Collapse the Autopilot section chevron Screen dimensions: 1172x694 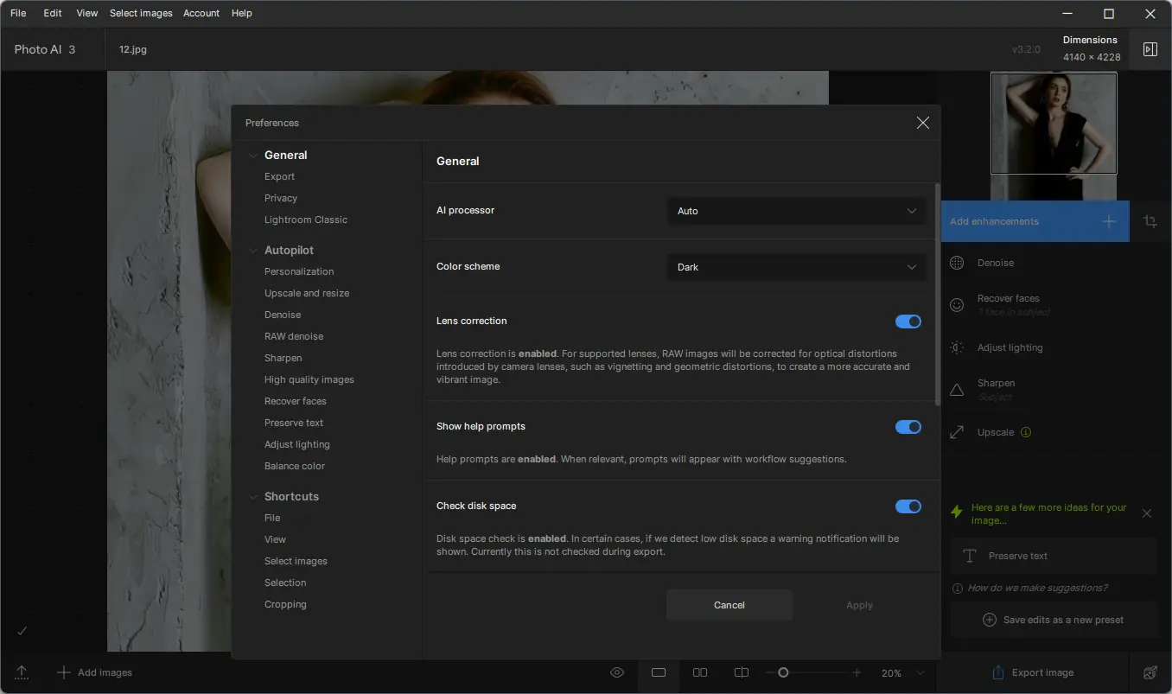click(253, 251)
